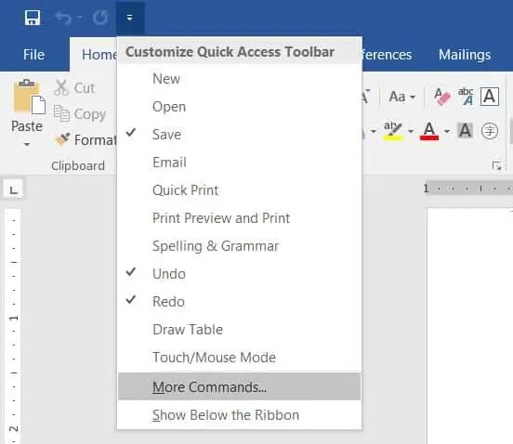Click the Copy icon in Clipboard group

(x=61, y=113)
